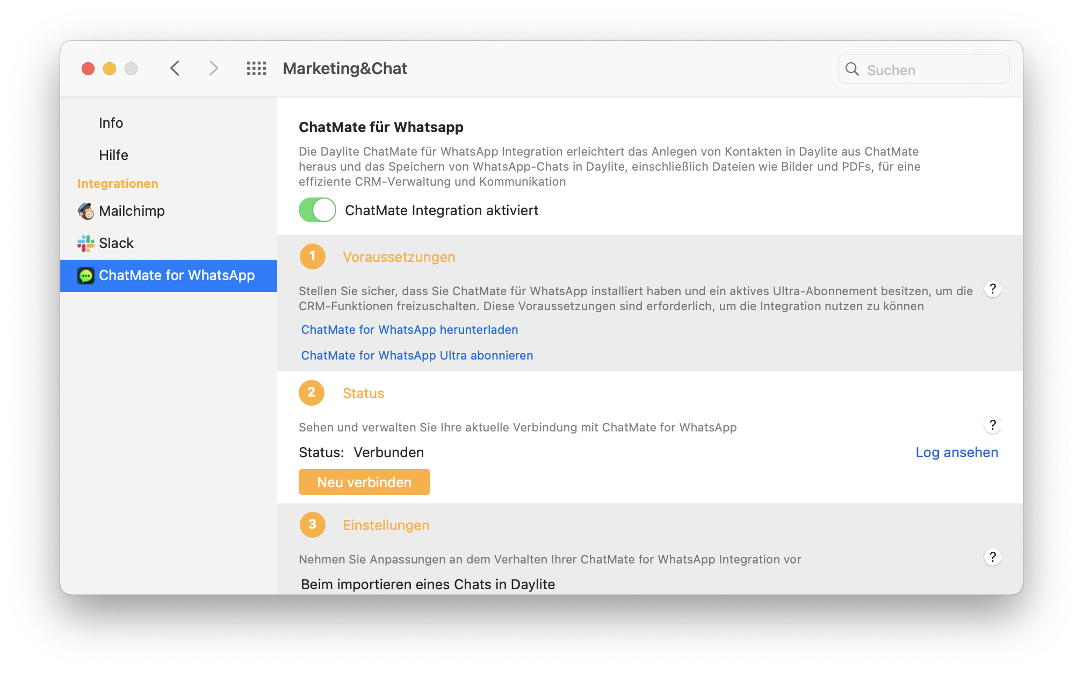The image size is (1083, 674).
Task: Open help for Voraussetzungen section
Action: [993, 289]
